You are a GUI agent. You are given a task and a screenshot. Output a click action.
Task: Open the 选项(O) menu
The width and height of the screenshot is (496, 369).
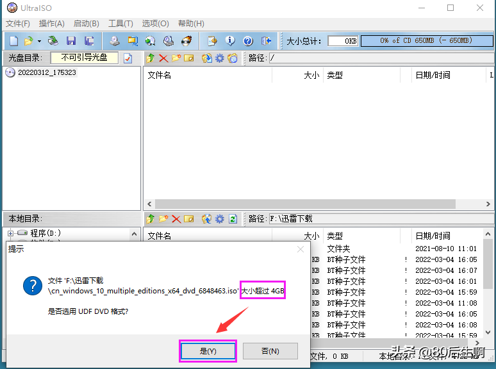155,24
